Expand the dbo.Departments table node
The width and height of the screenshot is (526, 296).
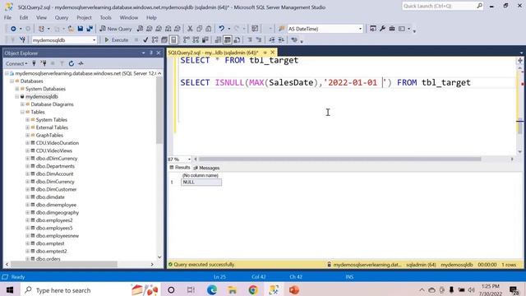[27, 166]
